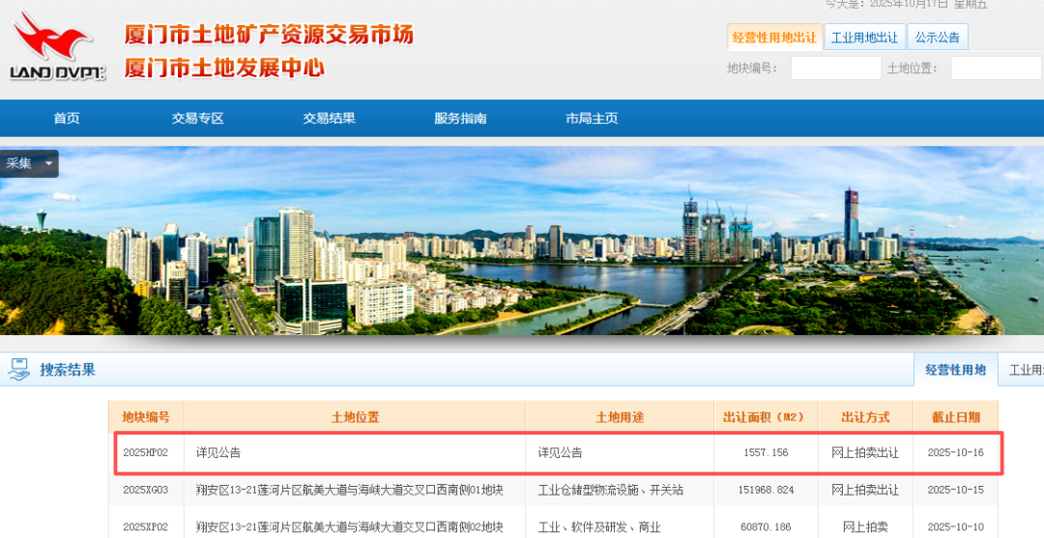Expand the 采集 dropdown arrow
This screenshot has height=538, width=1044.
point(47,163)
